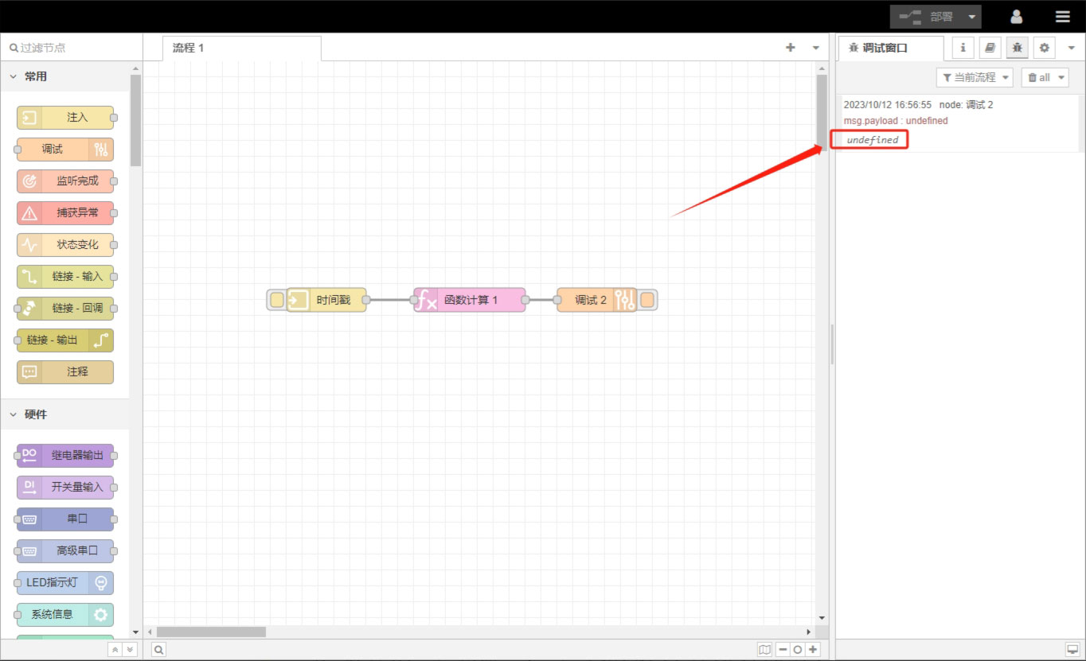The width and height of the screenshot is (1086, 661).
Task: Click the user account icon
Action: tap(1017, 17)
